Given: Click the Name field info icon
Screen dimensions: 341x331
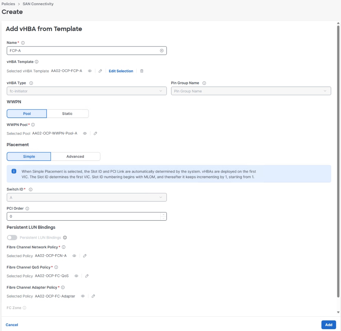Looking at the screenshot, I should (23, 43).
